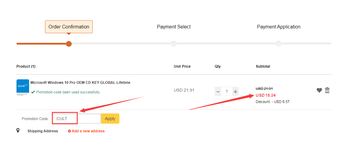Click the progress dot under Payment Select
Viewport: 347px width, 141px height.
174,44
